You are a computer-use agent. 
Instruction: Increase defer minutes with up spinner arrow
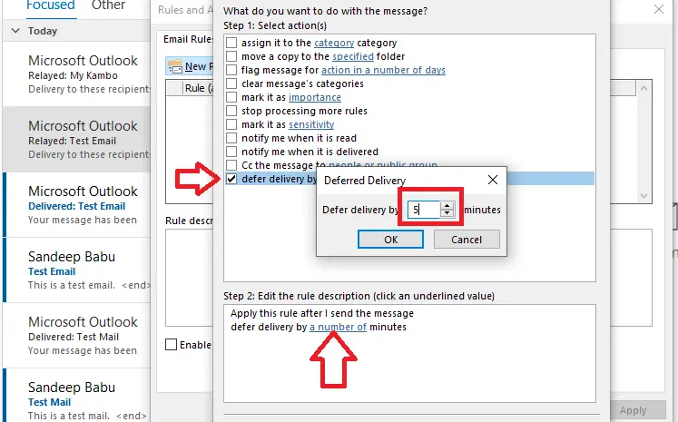(x=447, y=206)
